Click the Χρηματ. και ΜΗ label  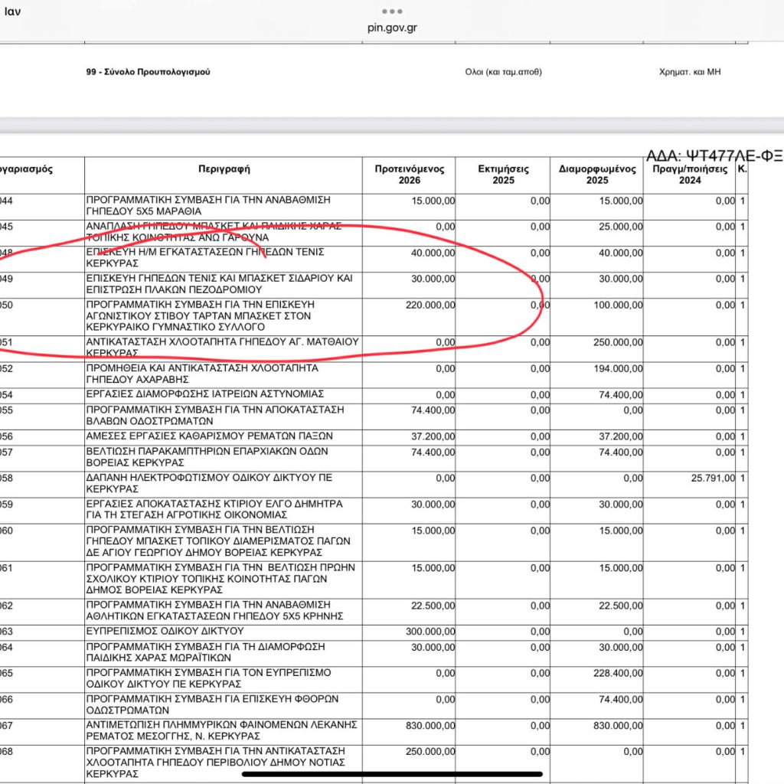(690, 72)
